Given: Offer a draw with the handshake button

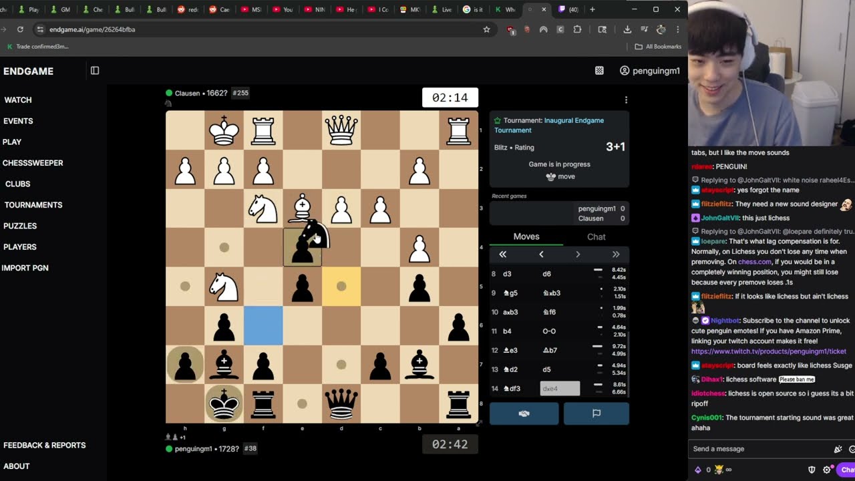Looking at the screenshot, I should (524, 414).
